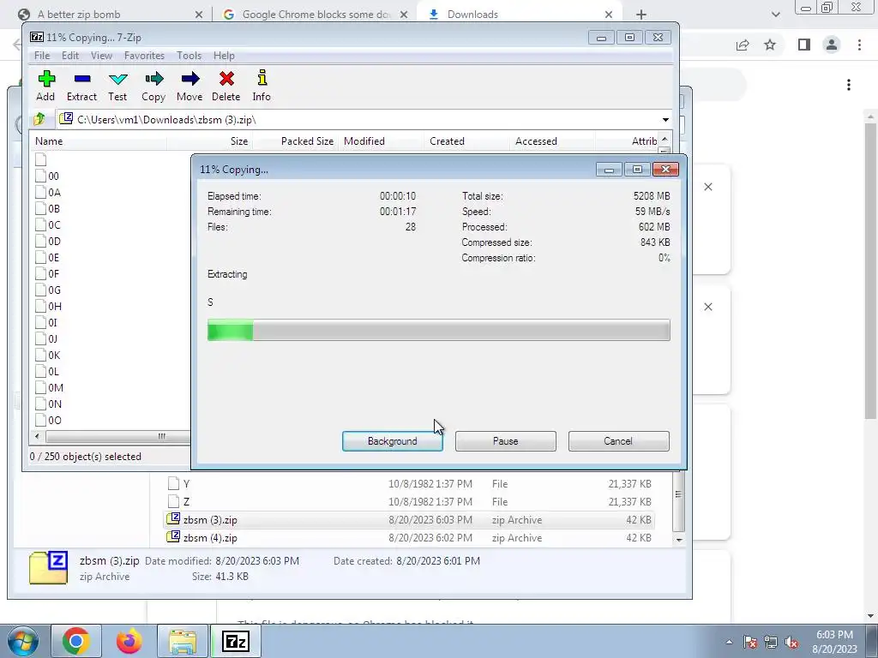
Task: Sort by the Created column header
Action: coord(466,141)
